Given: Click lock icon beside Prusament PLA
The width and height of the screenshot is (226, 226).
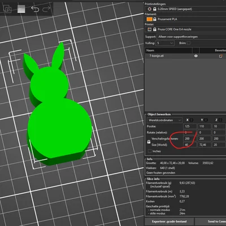Looking at the screenshot, I should point(155,19).
